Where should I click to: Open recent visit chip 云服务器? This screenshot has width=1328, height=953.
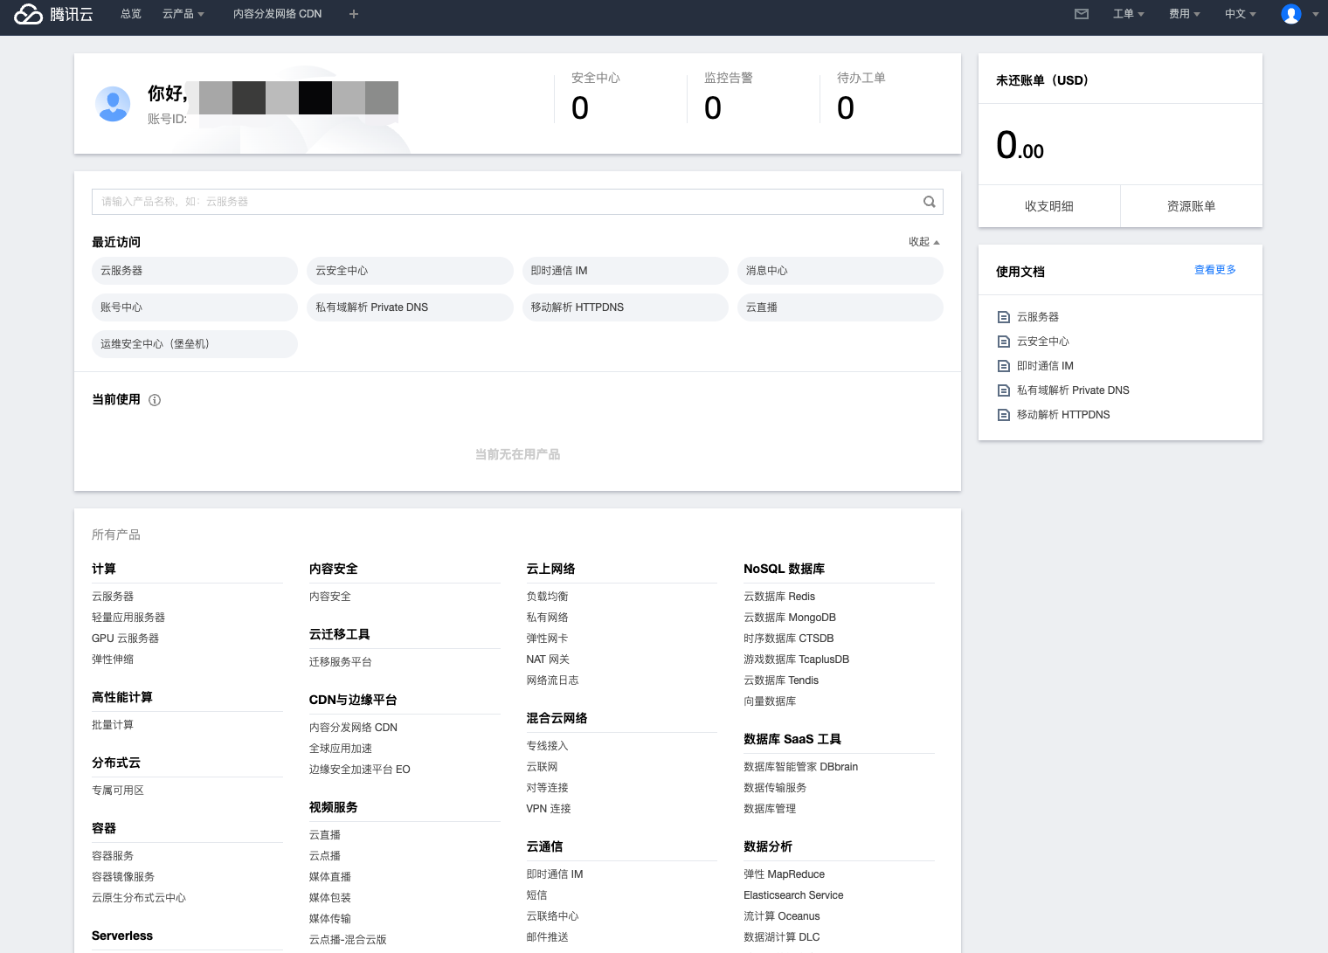tap(195, 271)
